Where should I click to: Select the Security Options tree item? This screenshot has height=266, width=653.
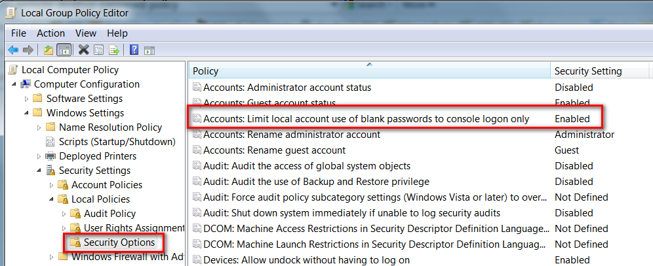(119, 242)
